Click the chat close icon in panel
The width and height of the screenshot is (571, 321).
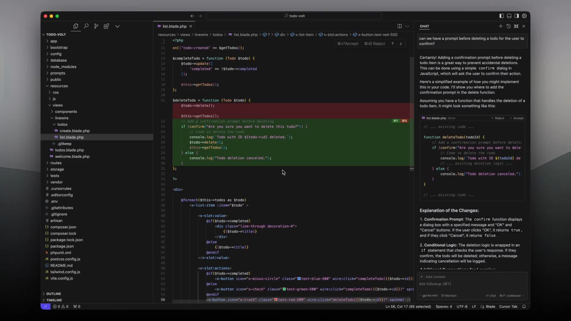523,26
